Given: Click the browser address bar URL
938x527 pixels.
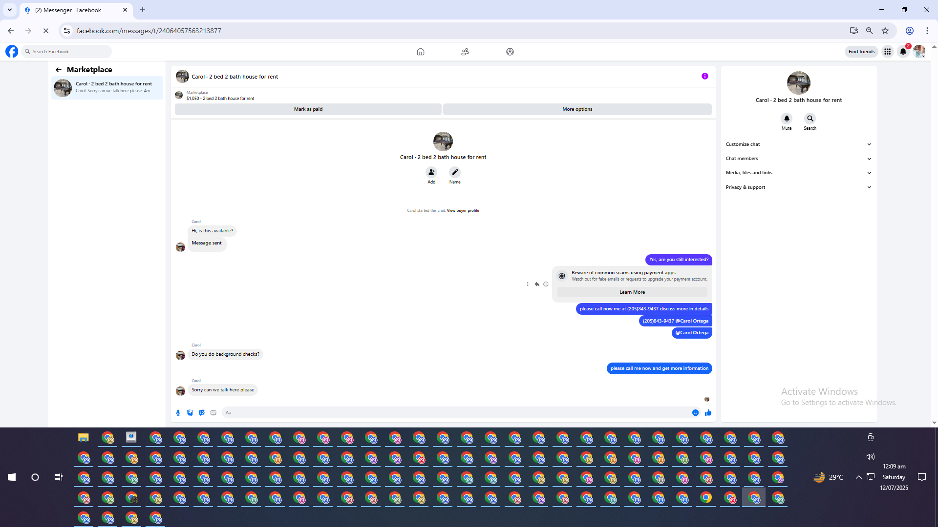Looking at the screenshot, I should click(x=149, y=31).
